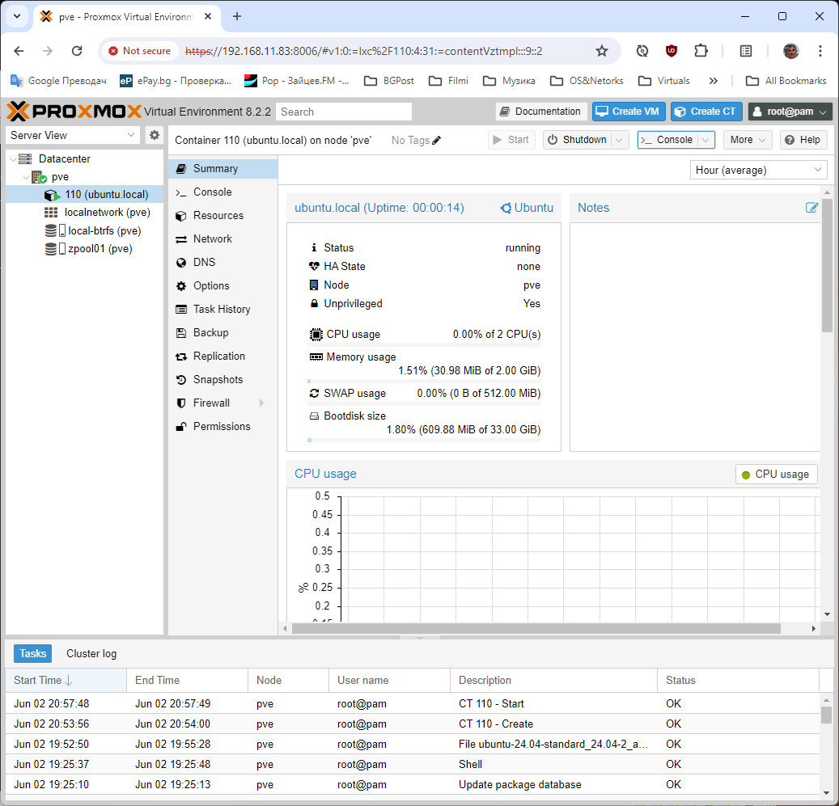The height and width of the screenshot is (806, 839).
Task: Open the Console dropdown arrow
Action: click(x=706, y=140)
